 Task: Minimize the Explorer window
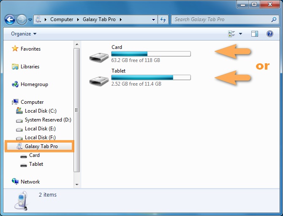(243, 4)
